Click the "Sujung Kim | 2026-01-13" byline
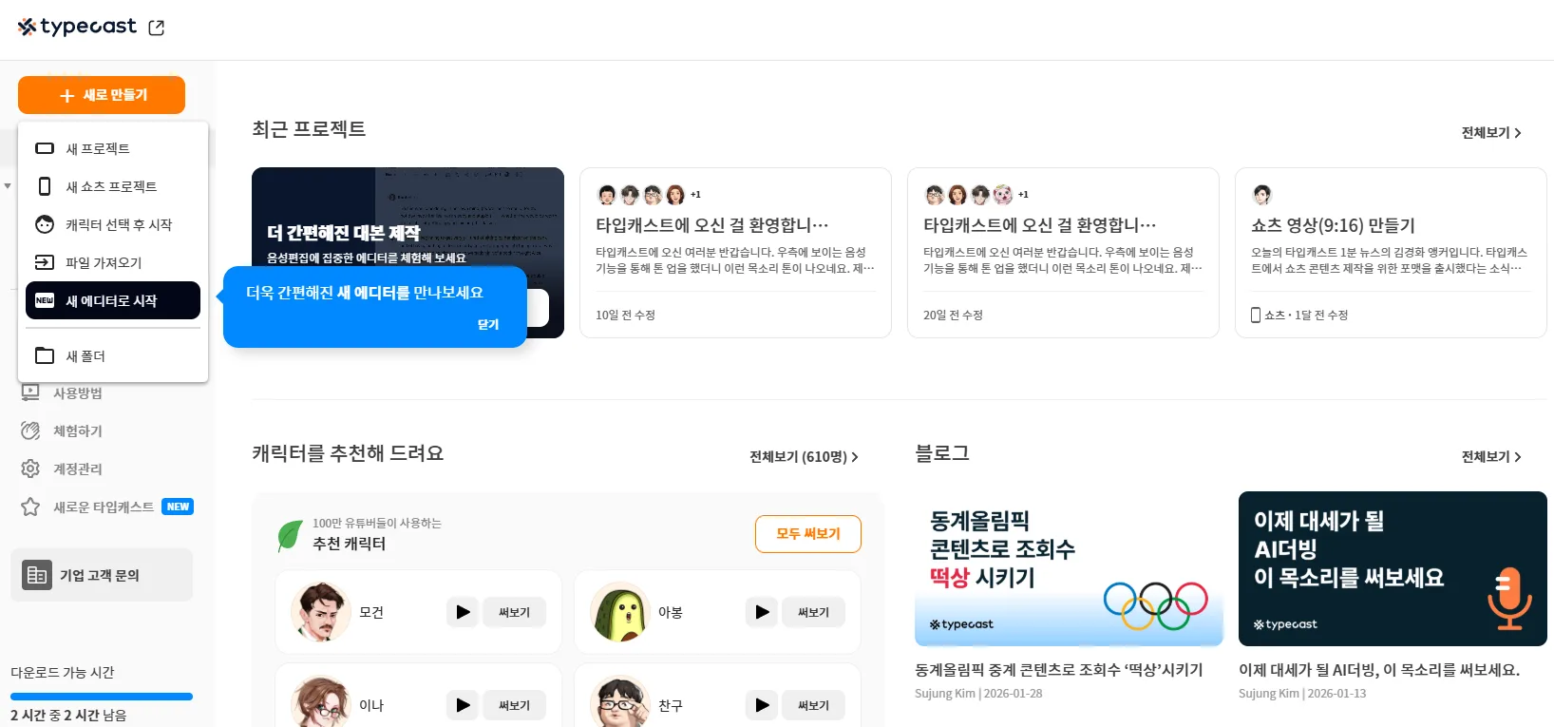Image resolution: width=1554 pixels, height=727 pixels. click(1302, 694)
